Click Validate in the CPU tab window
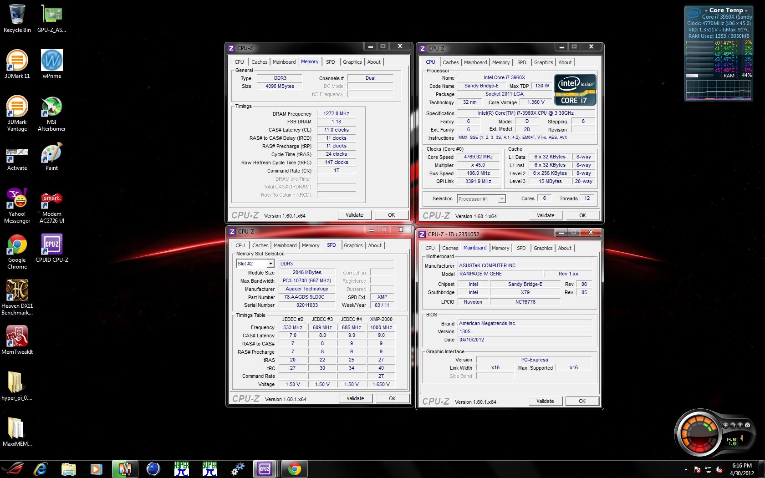 click(546, 215)
